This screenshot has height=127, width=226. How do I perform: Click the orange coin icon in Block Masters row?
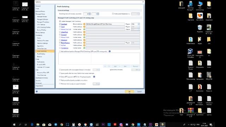(84, 43)
